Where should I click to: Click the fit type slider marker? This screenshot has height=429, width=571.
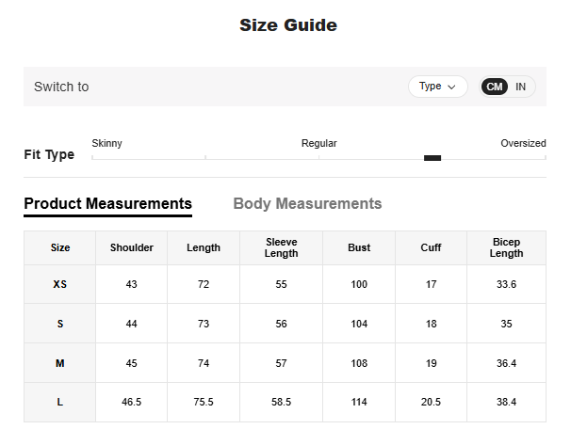tap(432, 158)
